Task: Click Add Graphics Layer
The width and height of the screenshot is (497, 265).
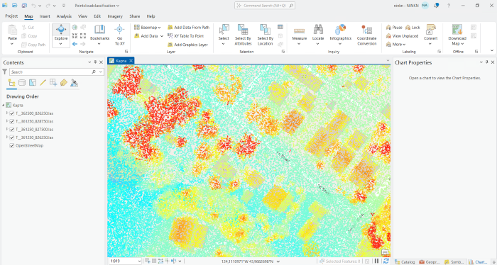Action: pos(187,45)
